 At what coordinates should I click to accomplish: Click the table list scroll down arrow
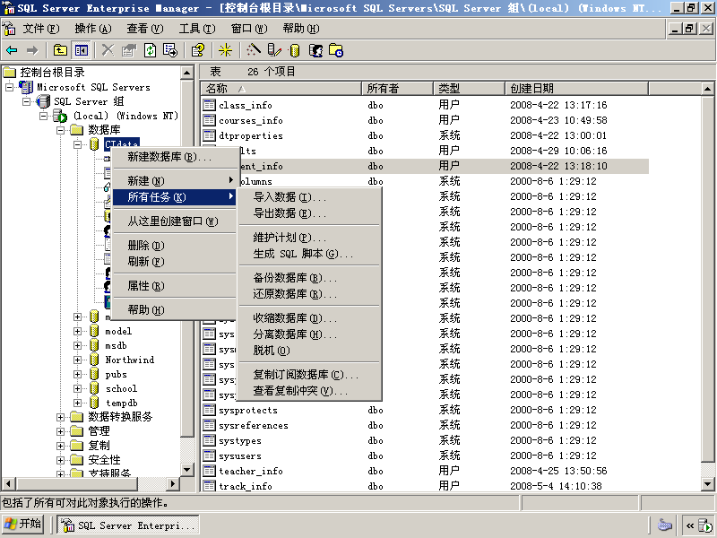[x=707, y=484]
